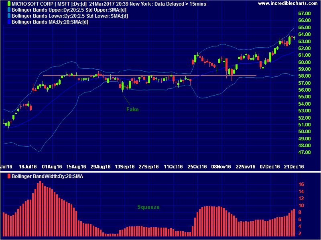Viewport: 321px width, 240px height.
Task: Click the 55.00 price axis label
Action: (305, 97)
